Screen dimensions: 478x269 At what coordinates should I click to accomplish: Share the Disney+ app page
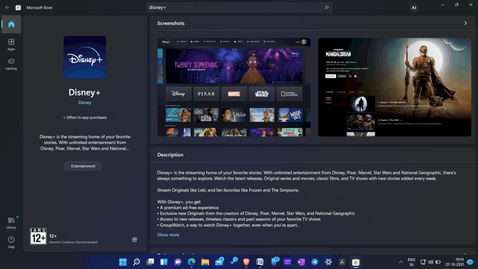coord(135,239)
